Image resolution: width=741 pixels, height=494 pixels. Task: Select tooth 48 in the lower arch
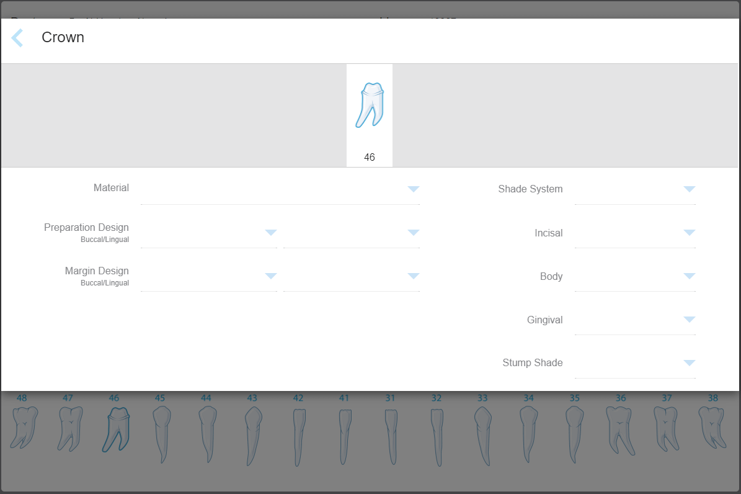click(x=24, y=427)
